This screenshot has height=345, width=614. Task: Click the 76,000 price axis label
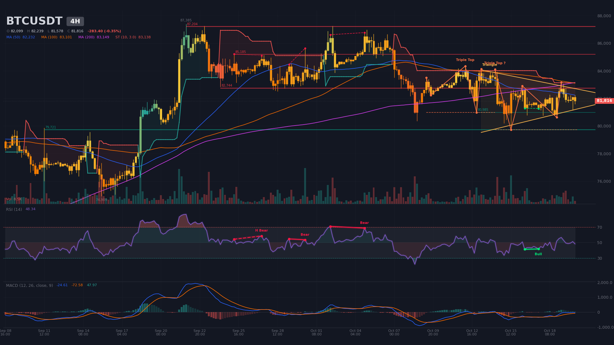coord(604,181)
